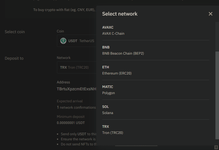Select the TRX Tron (TRC20) network
The height and width of the screenshot is (150, 219).
click(x=156, y=130)
